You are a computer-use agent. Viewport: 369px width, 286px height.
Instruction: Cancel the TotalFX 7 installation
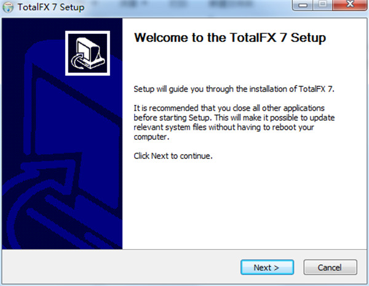[330, 268]
